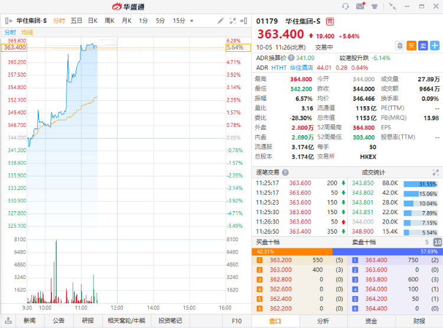Select ask level 3 price 363.800
443x328 pixels.
coord(376,280)
